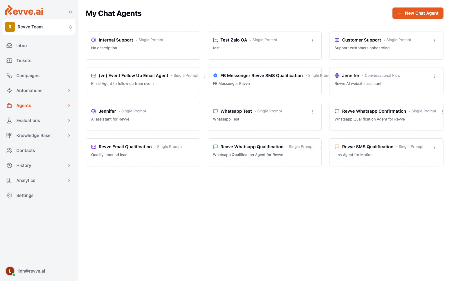Open the Campaigns section
Image resolution: width=451 pixels, height=281 pixels.
coord(28,76)
